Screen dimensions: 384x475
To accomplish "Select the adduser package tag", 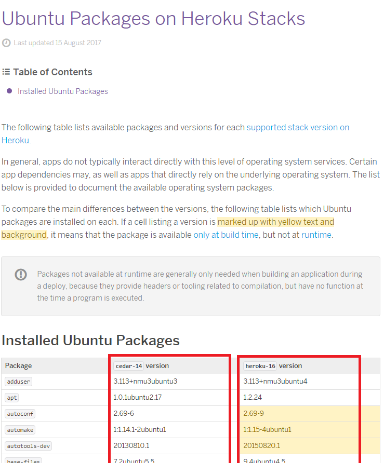I will click(19, 382).
